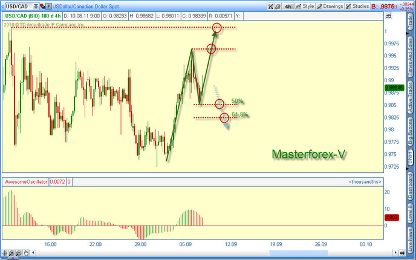Click the B: .9875 bid price quote
Viewport: 416px width, 260px height.
pos(384,7)
